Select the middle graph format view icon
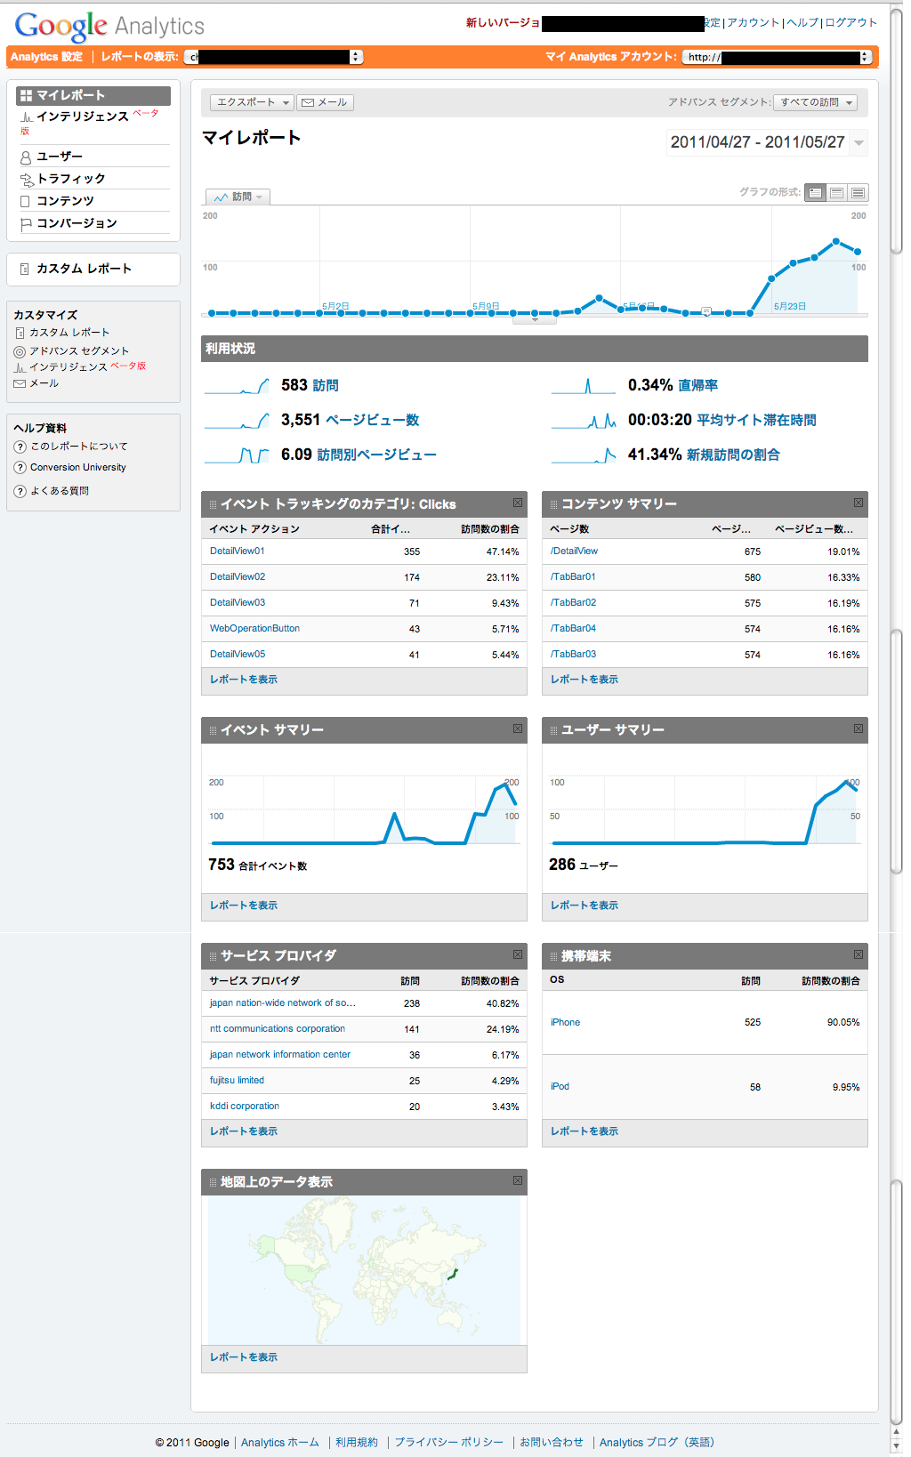Viewport: 911px width, 1457px height. click(x=837, y=192)
